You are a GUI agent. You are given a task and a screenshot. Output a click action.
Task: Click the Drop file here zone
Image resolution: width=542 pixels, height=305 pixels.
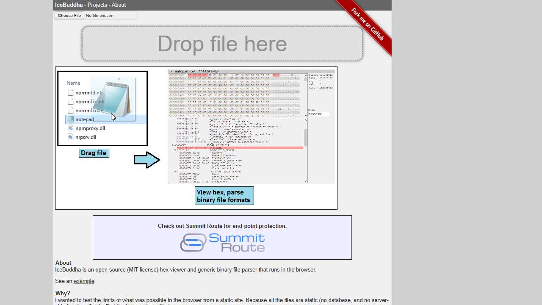[222, 44]
